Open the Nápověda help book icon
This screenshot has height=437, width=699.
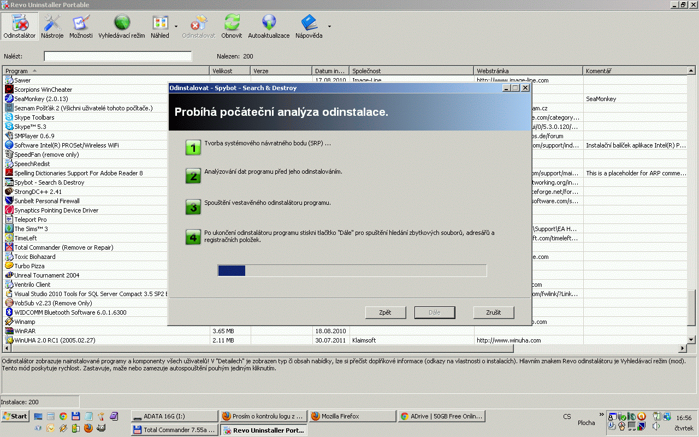[x=309, y=26]
